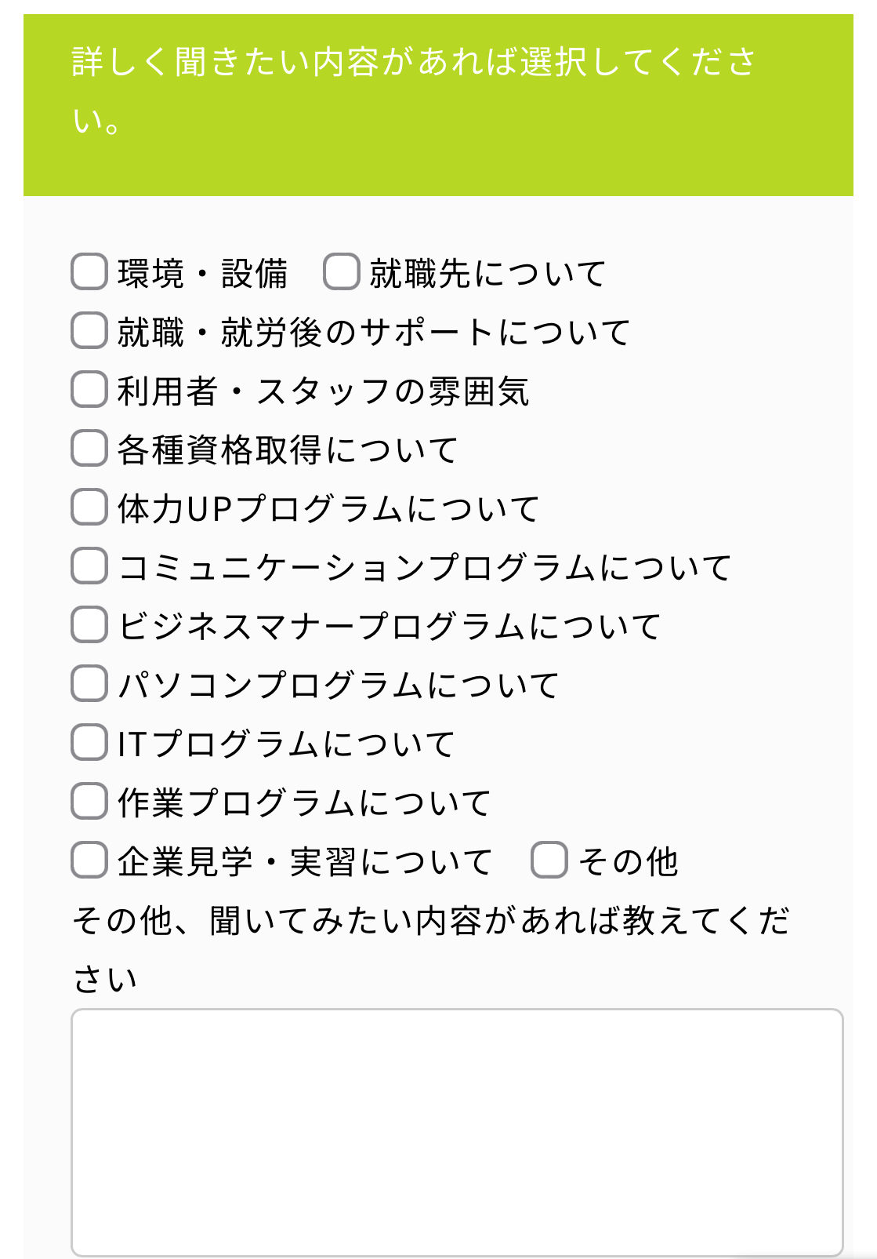This screenshot has width=877, height=1259.
Task: Click the 就職先について label text
Action: 487,273
